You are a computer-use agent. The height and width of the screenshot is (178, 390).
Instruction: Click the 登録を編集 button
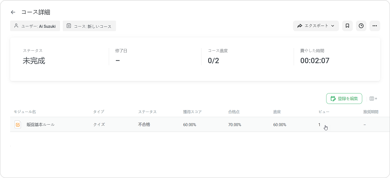[x=344, y=99]
